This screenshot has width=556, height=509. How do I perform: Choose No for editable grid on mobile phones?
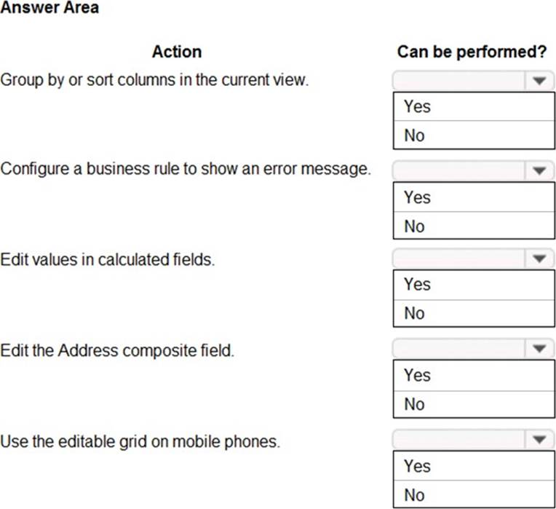click(x=472, y=495)
